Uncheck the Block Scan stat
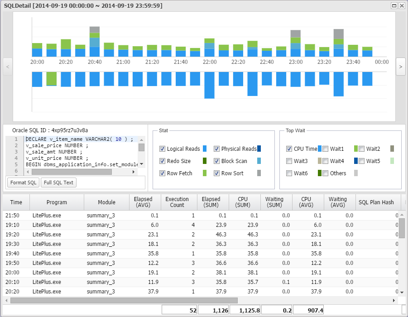 click(216, 161)
